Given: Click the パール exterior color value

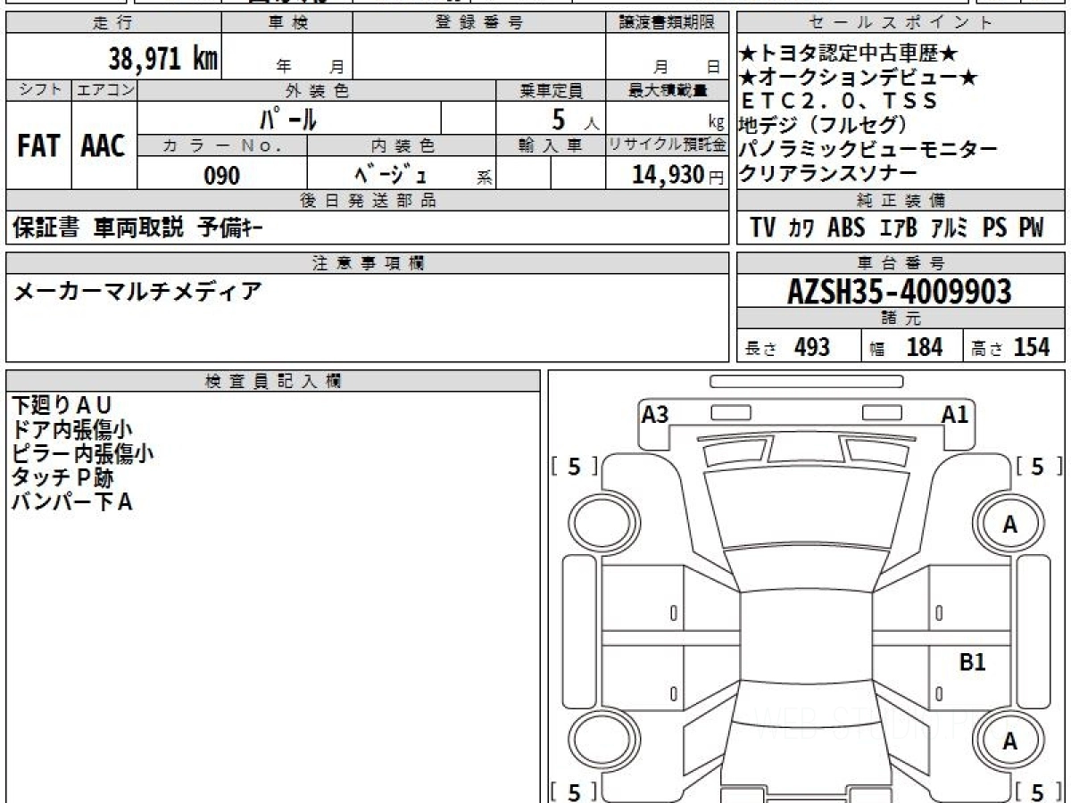Looking at the screenshot, I should [288, 118].
